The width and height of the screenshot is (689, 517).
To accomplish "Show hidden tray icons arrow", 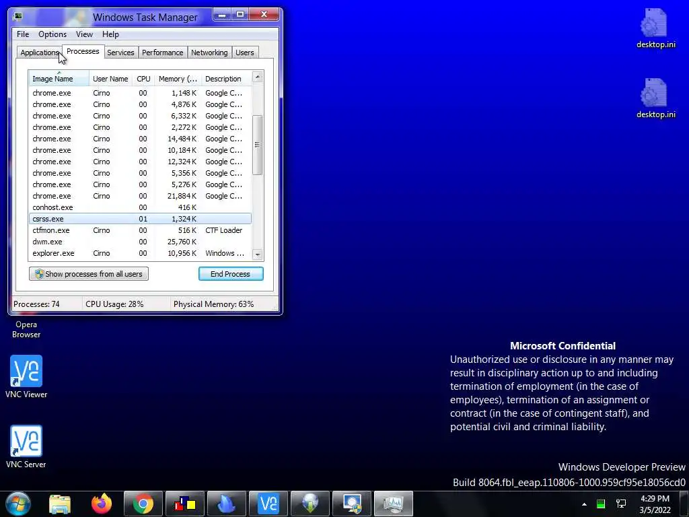I will coord(584,504).
